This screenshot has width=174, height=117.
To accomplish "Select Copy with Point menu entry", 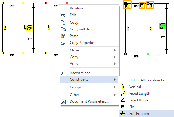I will 89,29.
